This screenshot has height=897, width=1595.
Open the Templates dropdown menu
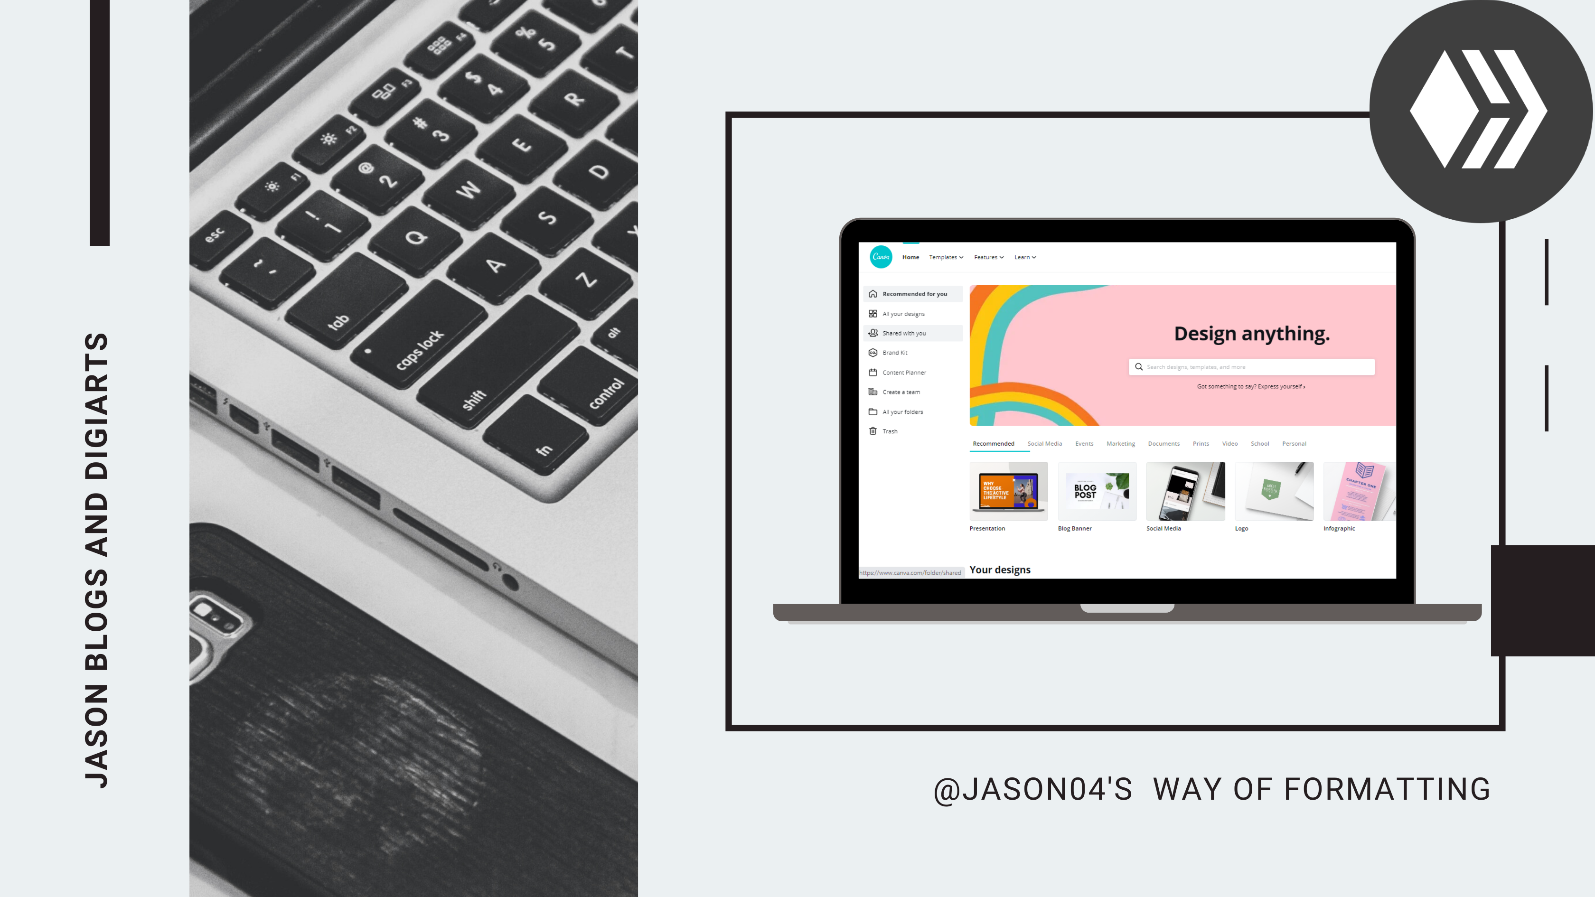[947, 256]
